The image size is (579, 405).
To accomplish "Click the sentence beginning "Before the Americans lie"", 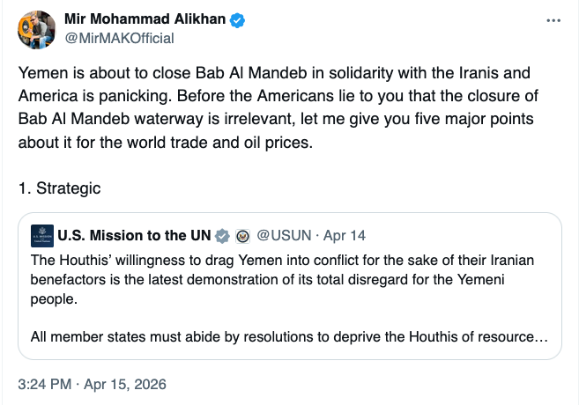I will click(x=353, y=94).
